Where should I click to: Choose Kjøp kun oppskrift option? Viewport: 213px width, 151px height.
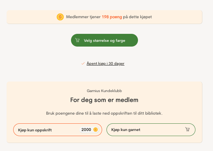tap(57, 130)
